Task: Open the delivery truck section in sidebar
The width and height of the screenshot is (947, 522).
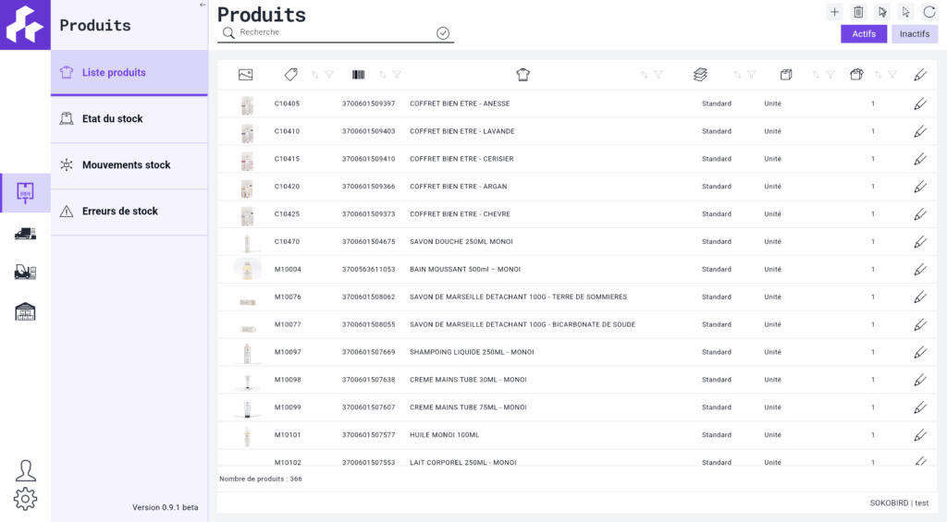Action: (25, 234)
